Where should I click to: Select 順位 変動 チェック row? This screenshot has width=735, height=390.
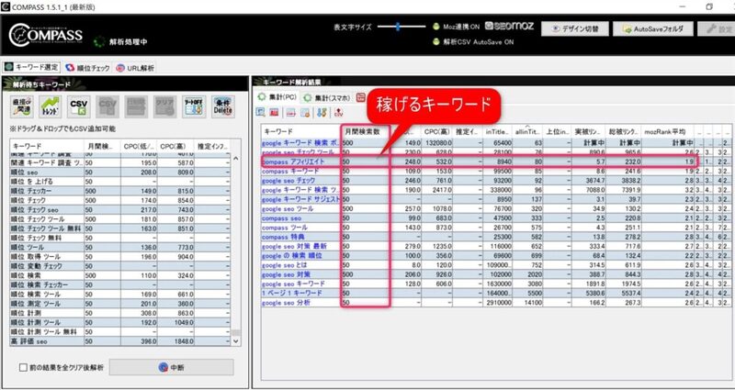[x=120, y=266]
